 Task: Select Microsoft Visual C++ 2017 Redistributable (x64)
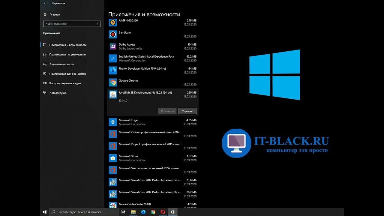tap(153, 182)
